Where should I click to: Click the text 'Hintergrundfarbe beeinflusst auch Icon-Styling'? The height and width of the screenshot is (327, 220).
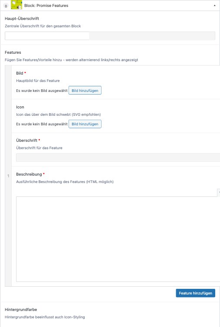(x=45, y=317)
